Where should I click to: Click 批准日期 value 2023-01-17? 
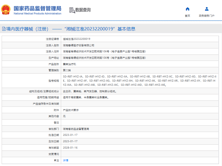(x=70, y=135)
